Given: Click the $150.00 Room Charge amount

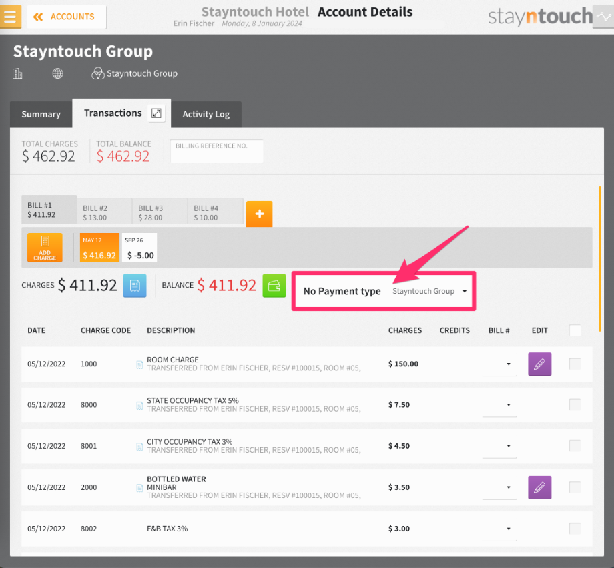Looking at the screenshot, I should coord(403,364).
